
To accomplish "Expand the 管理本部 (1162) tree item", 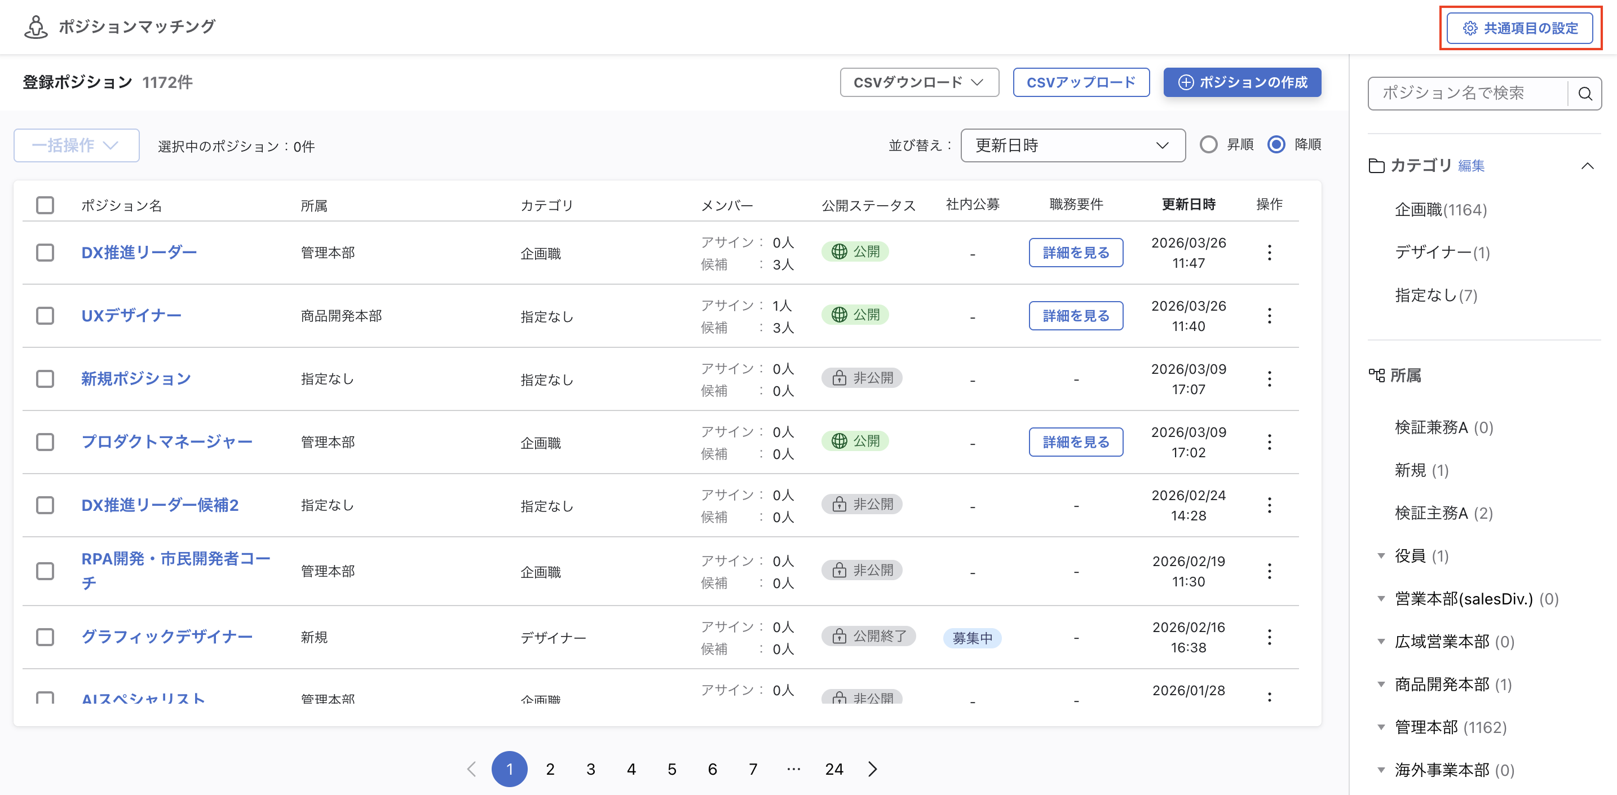I will point(1380,727).
